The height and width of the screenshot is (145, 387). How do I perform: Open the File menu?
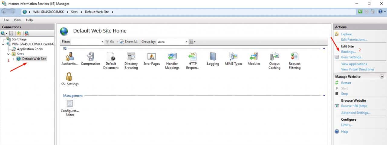[x=6, y=20]
